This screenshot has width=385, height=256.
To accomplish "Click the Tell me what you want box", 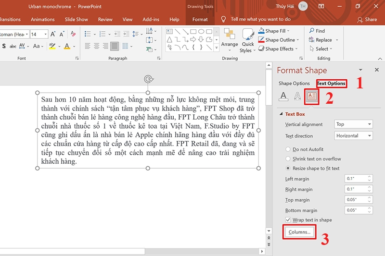I will tap(260, 19).
